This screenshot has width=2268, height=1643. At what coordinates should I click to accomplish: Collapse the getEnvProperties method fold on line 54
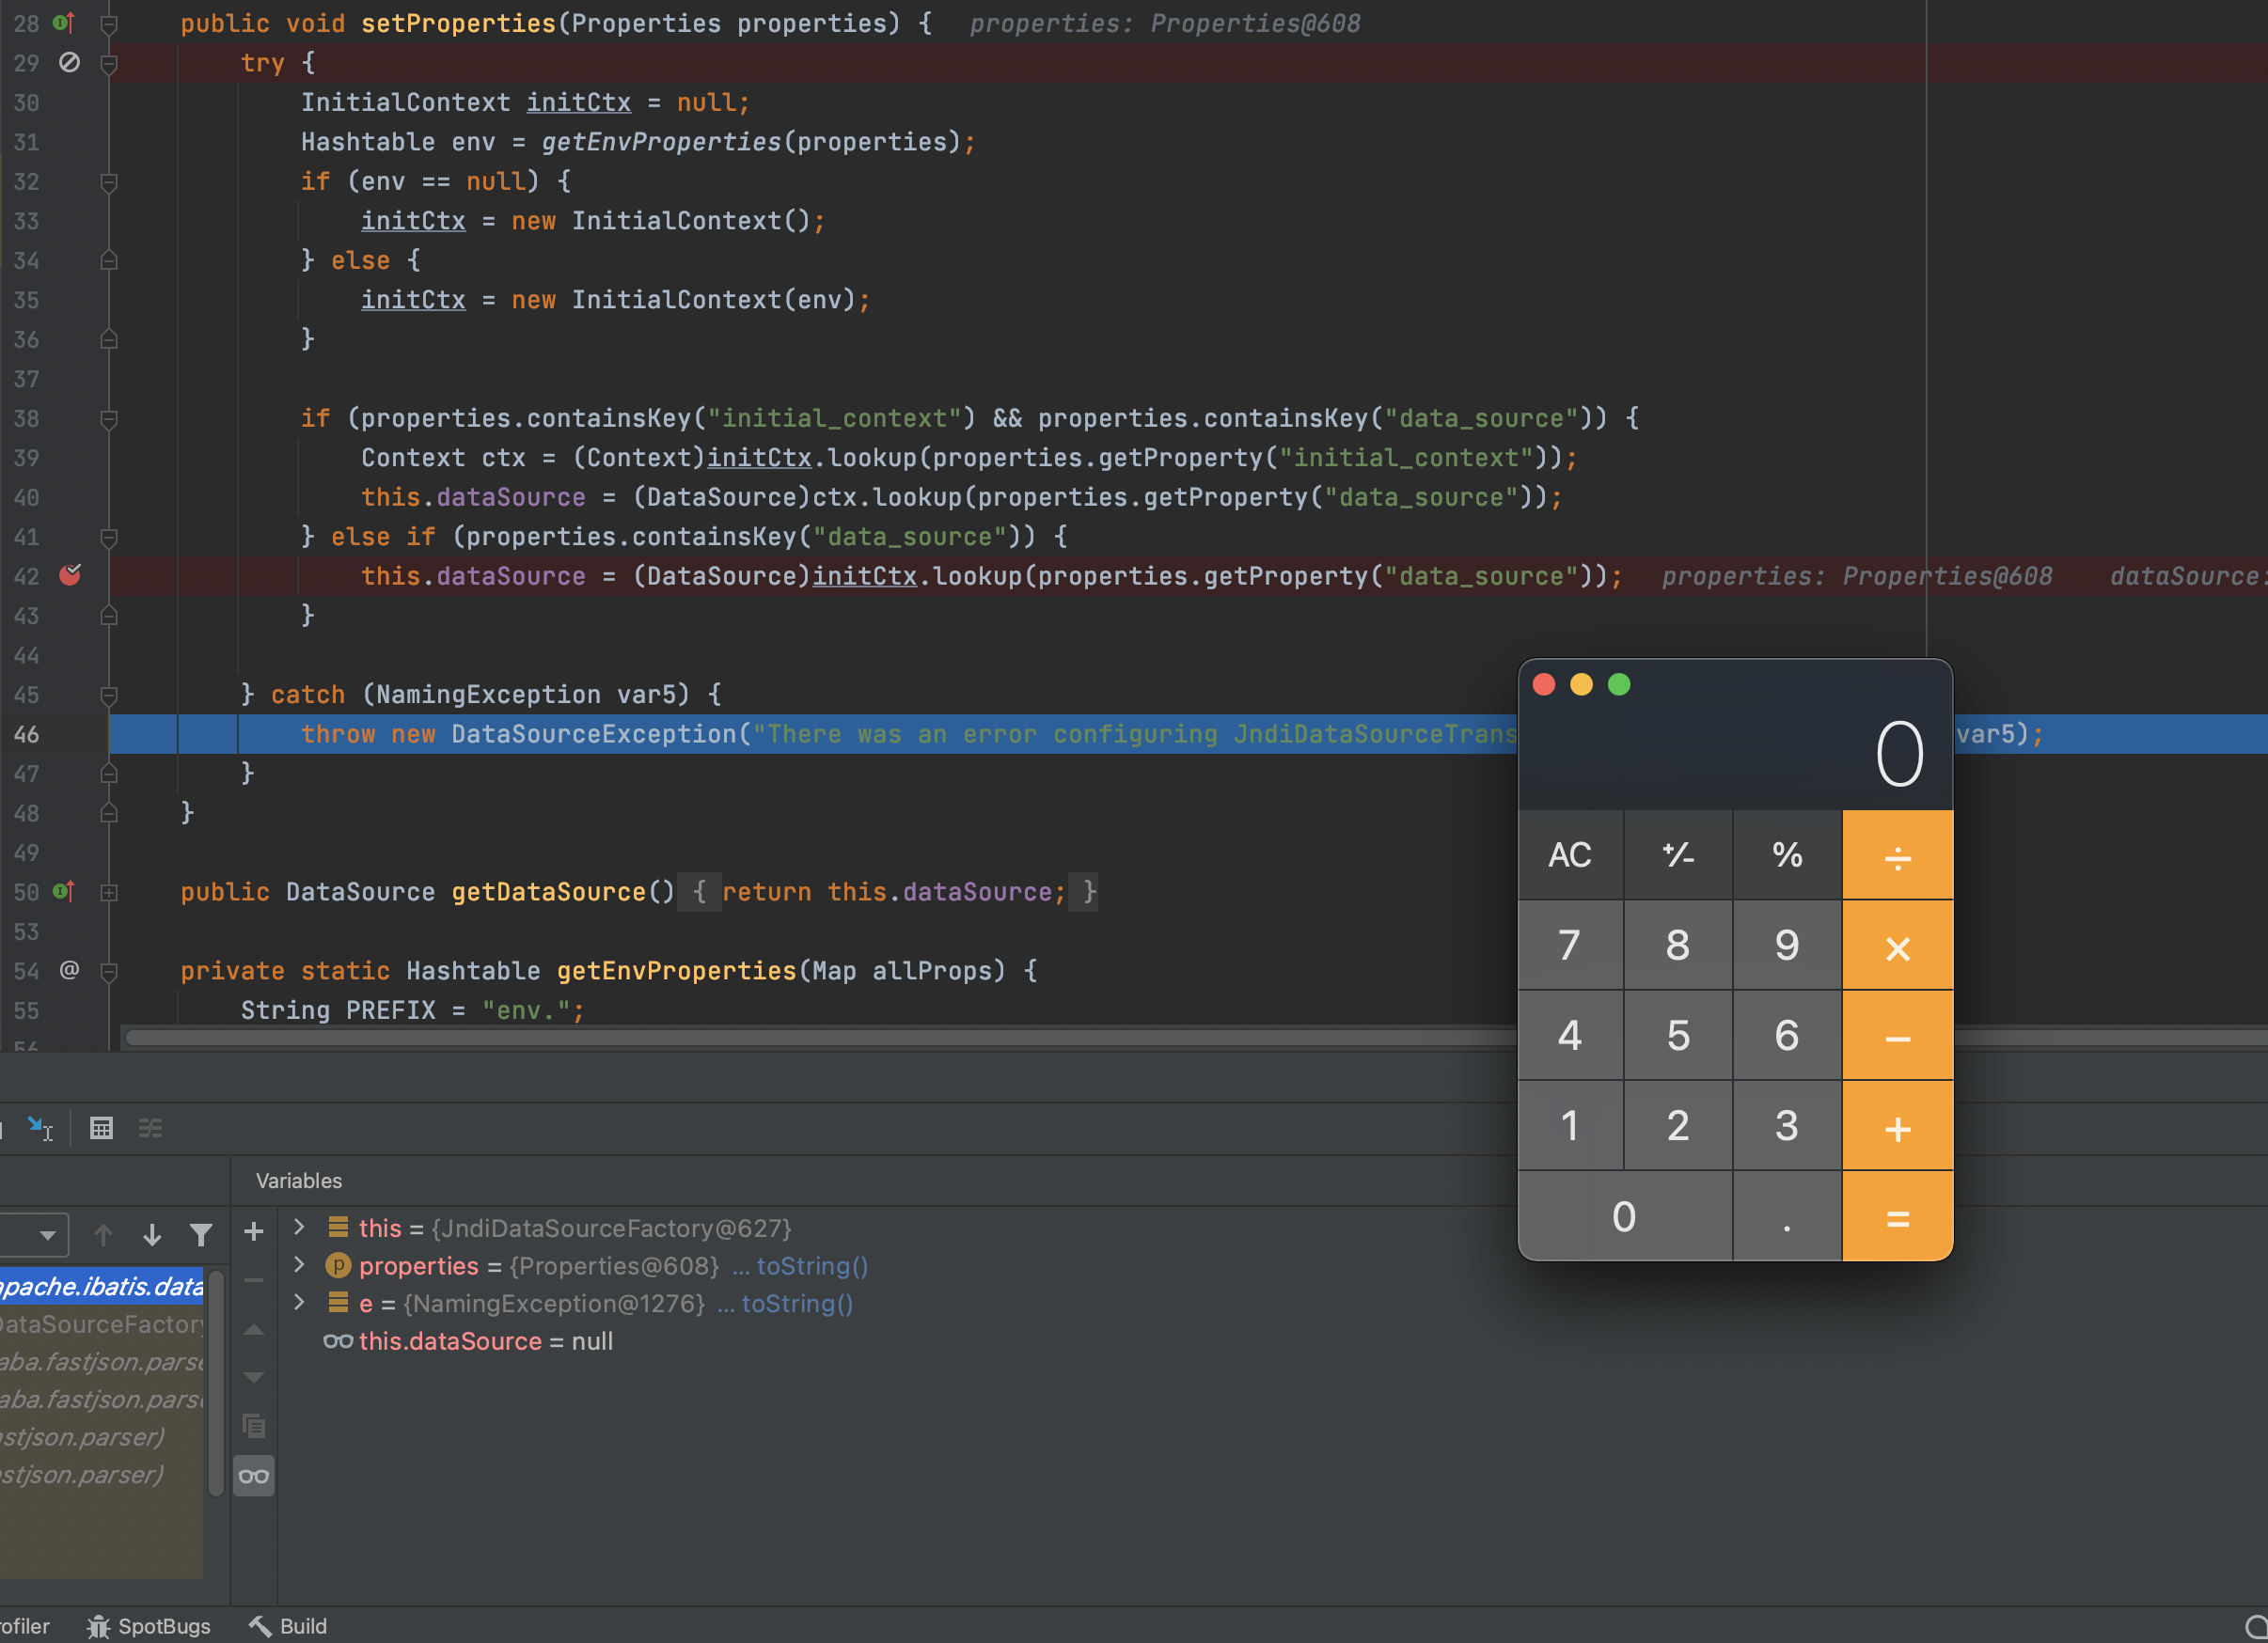click(x=109, y=971)
